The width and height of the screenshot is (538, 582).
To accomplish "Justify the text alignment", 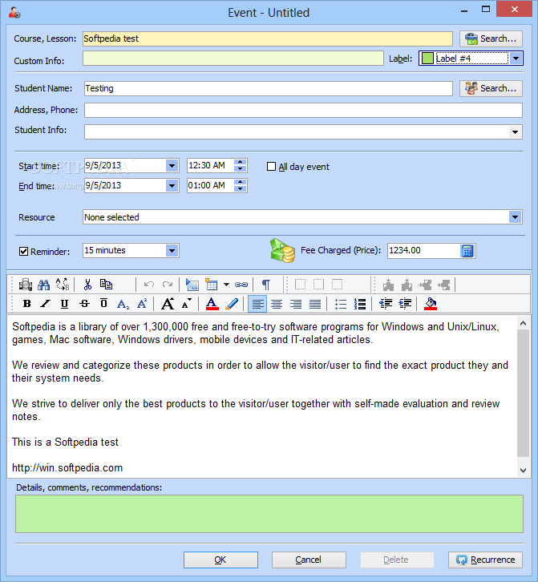I will pyautogui.click(x=315, y=304).
